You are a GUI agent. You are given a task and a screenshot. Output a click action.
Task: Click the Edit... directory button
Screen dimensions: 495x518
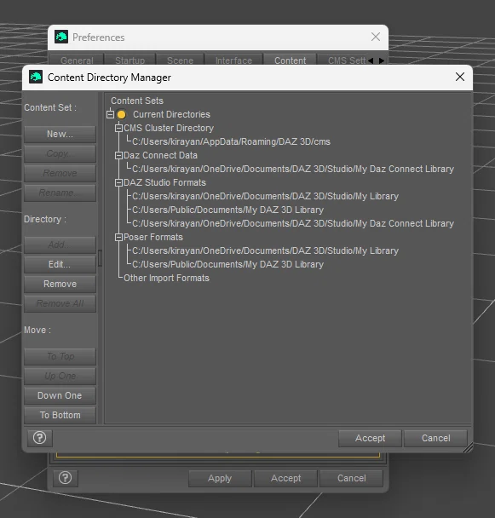point(60,264)
